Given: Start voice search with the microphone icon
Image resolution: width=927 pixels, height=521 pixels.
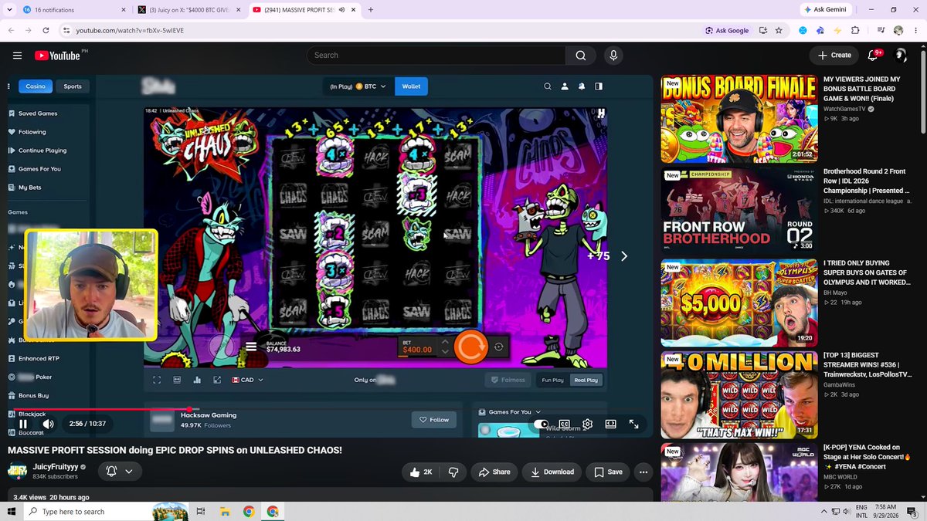Looking at the screenshot, I should coord(613,56).
